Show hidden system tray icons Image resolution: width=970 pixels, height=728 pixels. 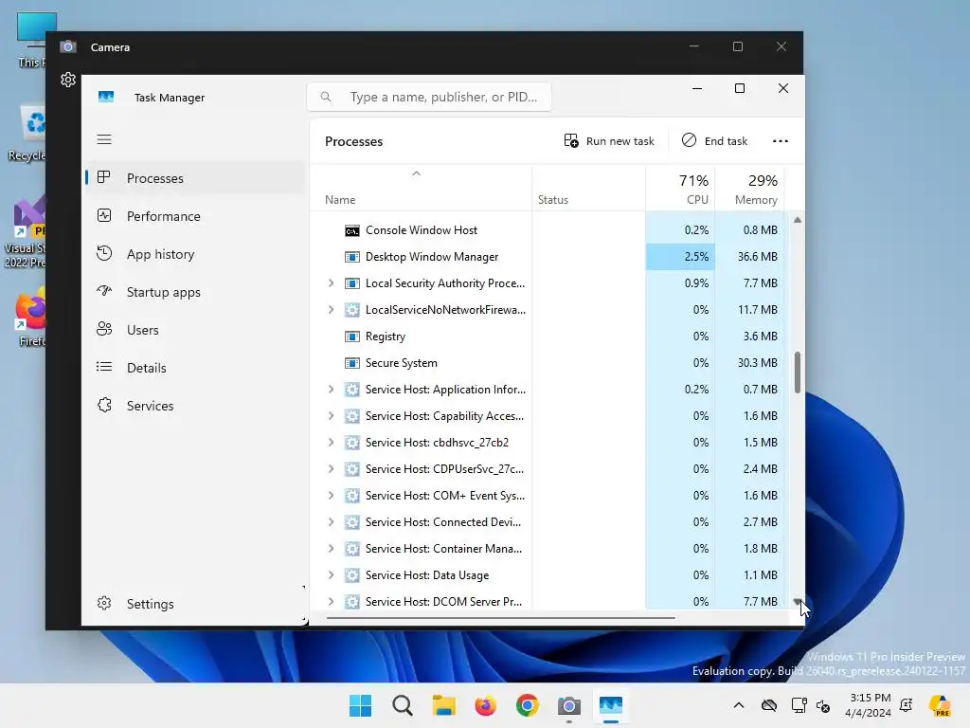739,705
